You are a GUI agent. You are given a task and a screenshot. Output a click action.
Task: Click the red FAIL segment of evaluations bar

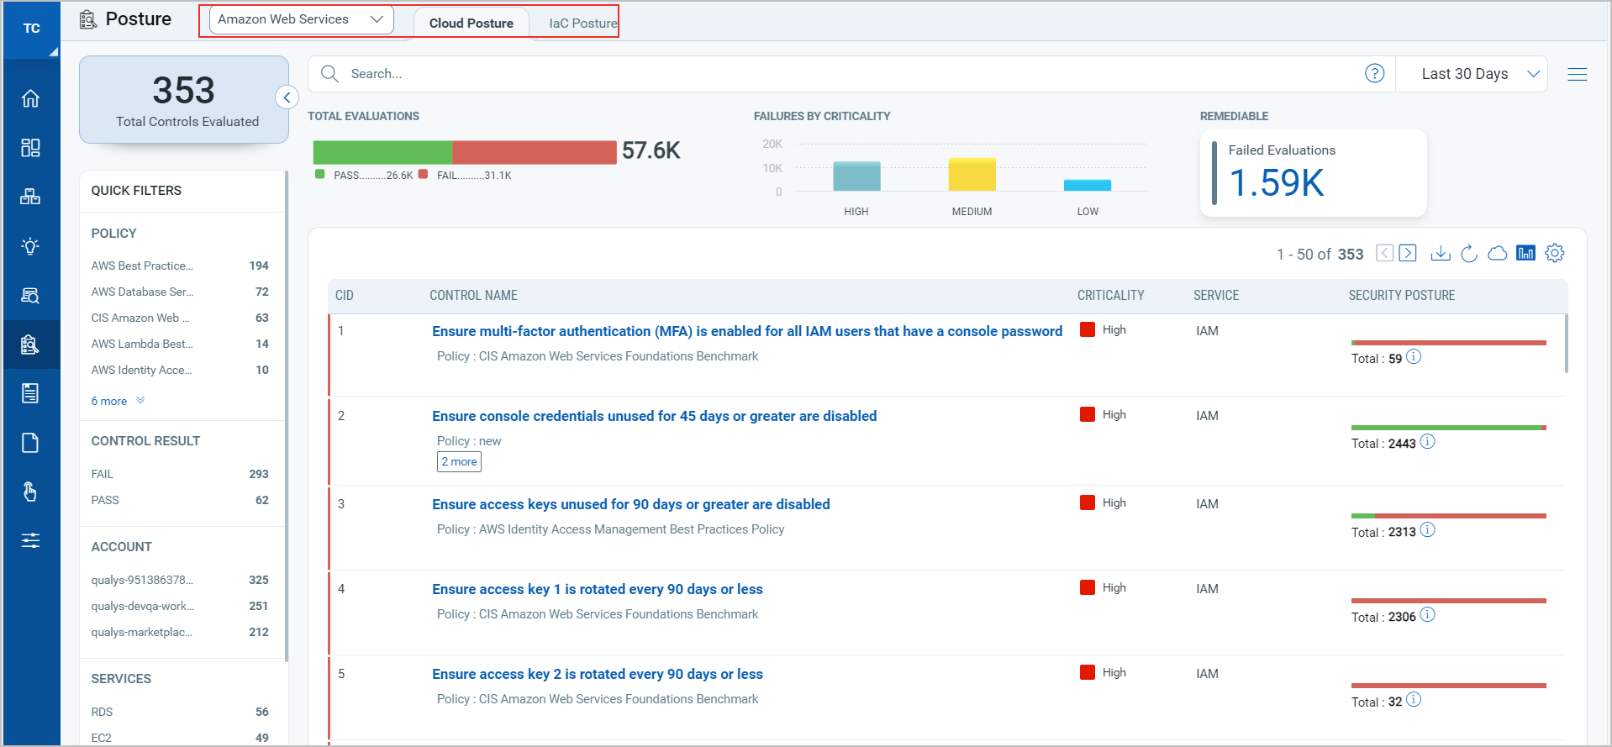tap(535, 152)
